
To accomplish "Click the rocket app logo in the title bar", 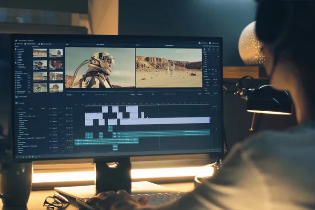I will 16,41.
